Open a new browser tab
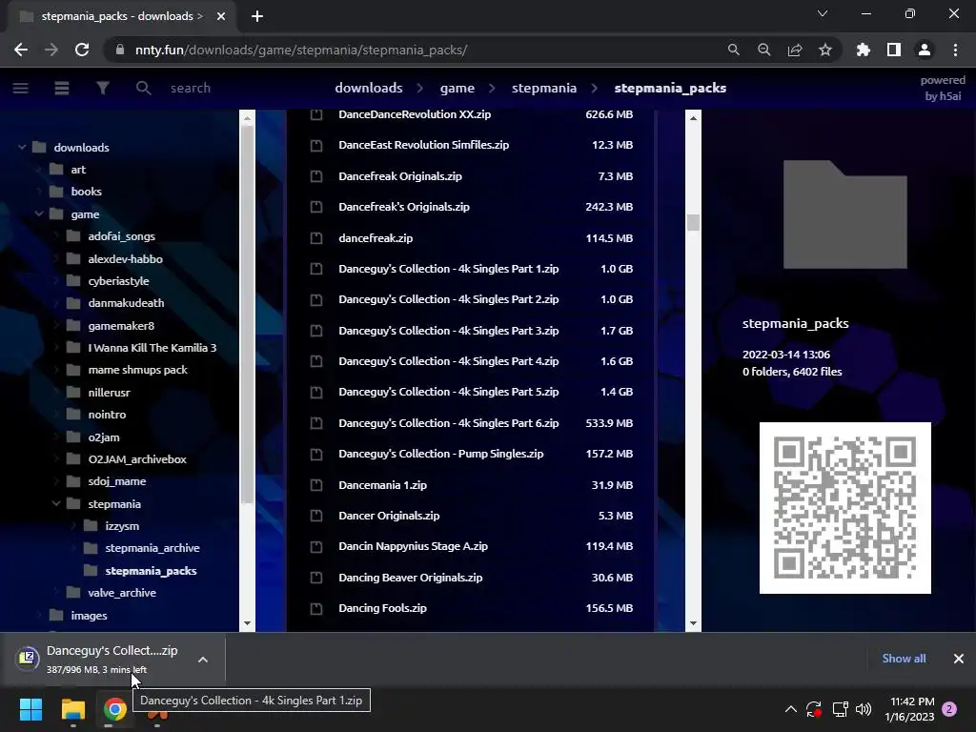This screenshot has width=976, height=732. coord(257,16)
